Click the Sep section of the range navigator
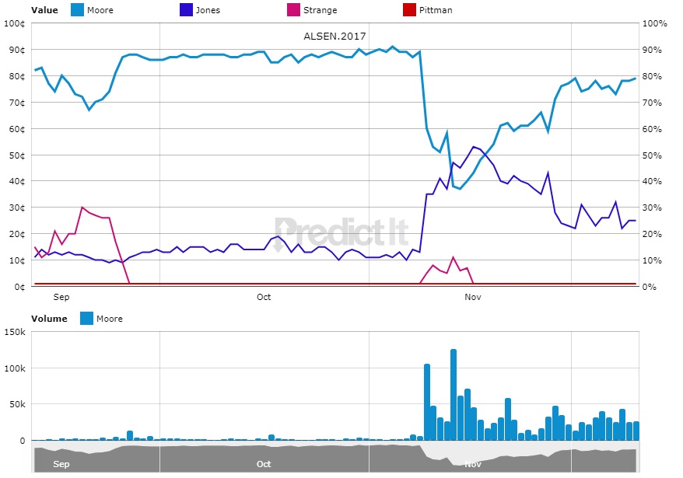Viewport: 683px width, 478px height. tap(61, 464)
